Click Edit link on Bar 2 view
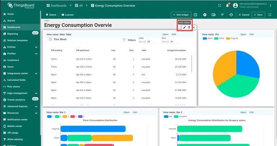277x146 pixels. point(252,112)
